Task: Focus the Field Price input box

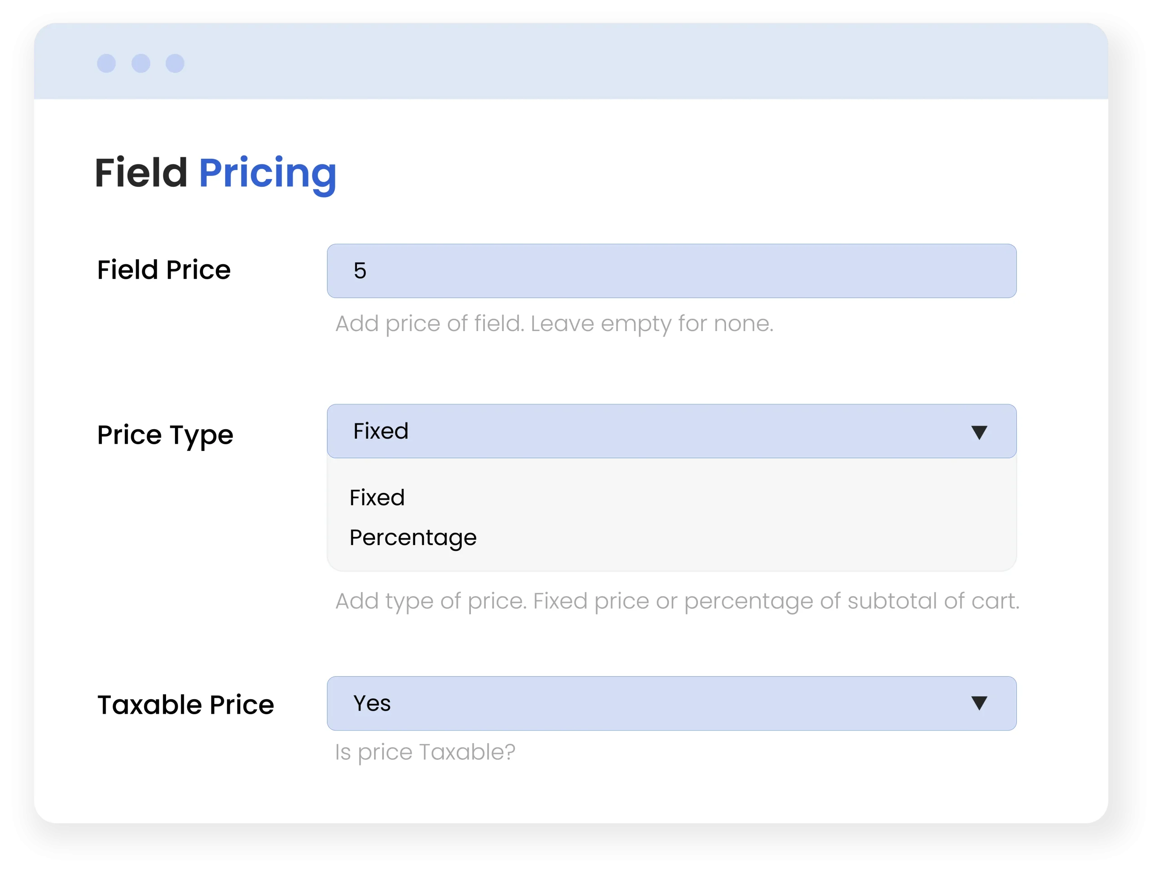Action: pyautogui.click(x=671, y=271)
